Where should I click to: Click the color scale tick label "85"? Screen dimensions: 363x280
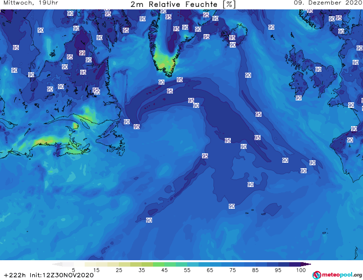coord(255,270)
